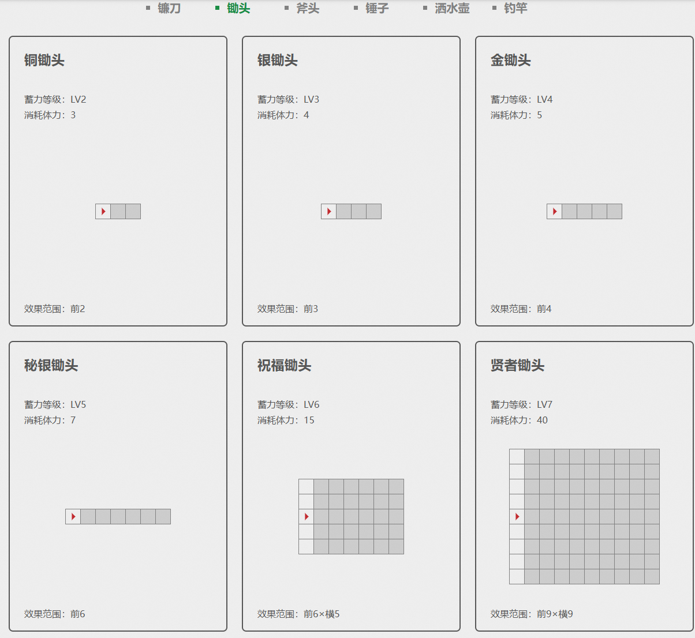Select the 锄头 tab
Viewport: 695px width, 638px height.
[238, 8]
